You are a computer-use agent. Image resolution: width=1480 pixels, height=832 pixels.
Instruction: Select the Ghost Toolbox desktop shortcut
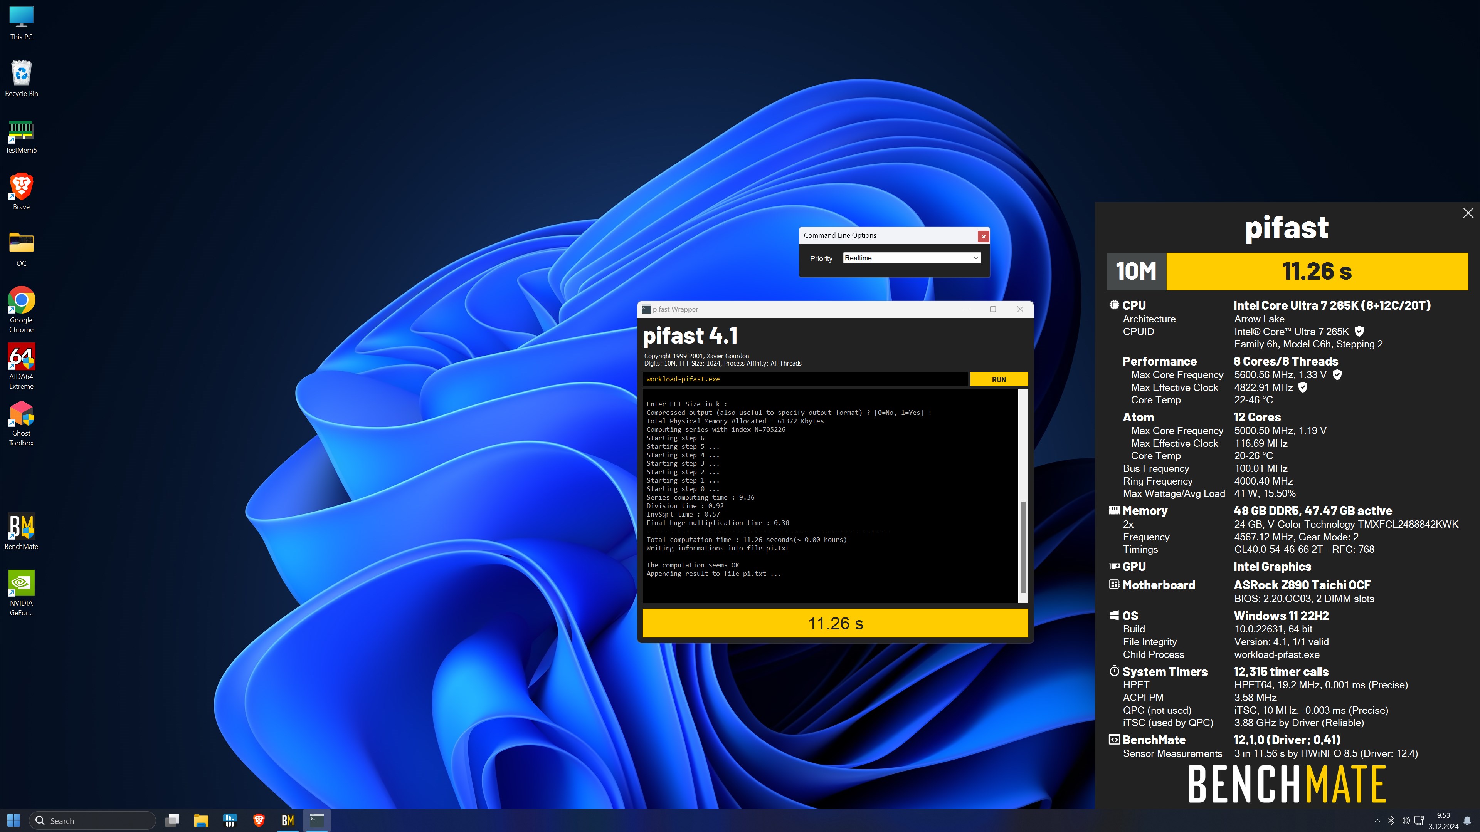21,424
